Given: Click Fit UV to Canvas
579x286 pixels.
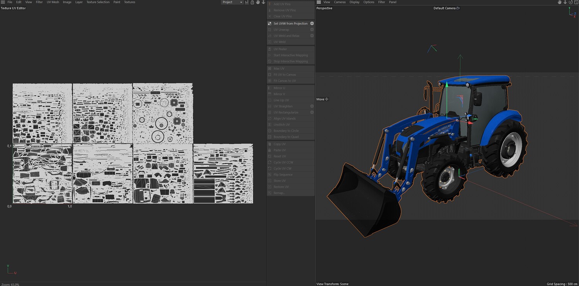Looking at the screenshot, I should (x=291, y=75).
